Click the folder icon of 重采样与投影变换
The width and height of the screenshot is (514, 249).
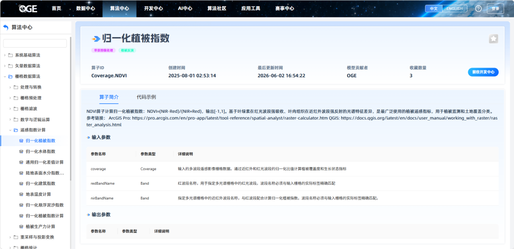[x=16, y=237]
